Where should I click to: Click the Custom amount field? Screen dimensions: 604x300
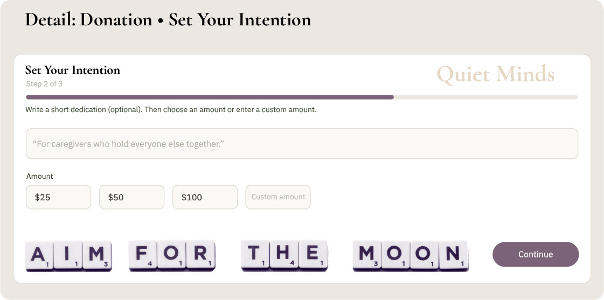coord(278,197)
